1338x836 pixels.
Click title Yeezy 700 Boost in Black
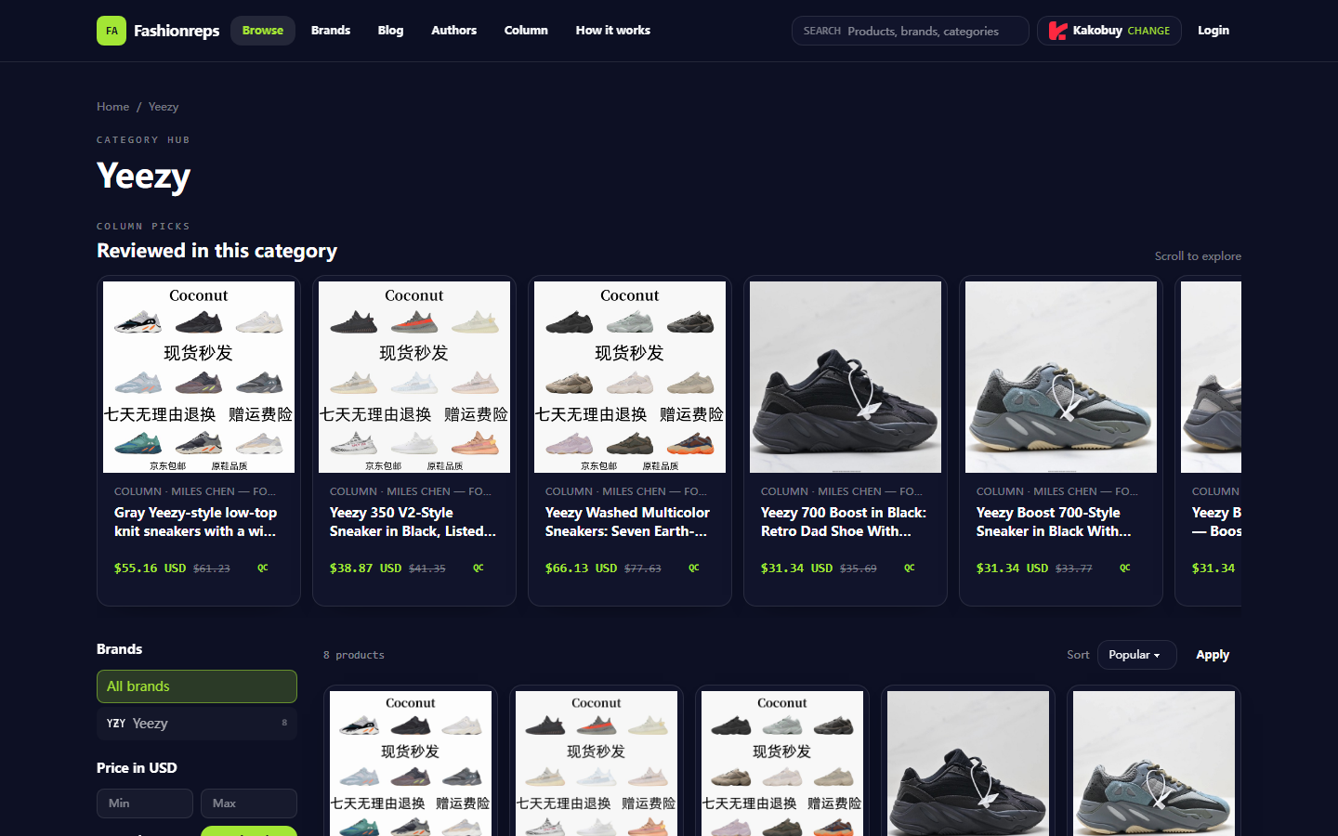tap(844, 522)
